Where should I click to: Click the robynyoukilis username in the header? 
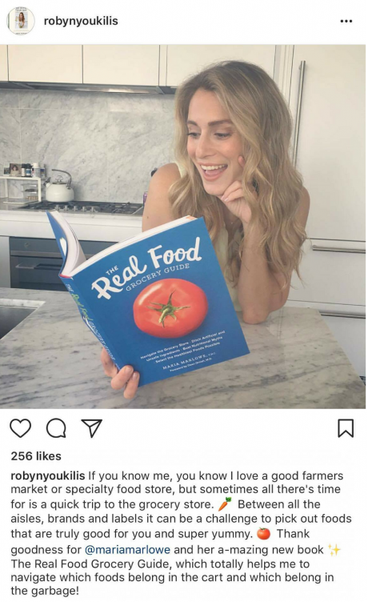[81, 21]
